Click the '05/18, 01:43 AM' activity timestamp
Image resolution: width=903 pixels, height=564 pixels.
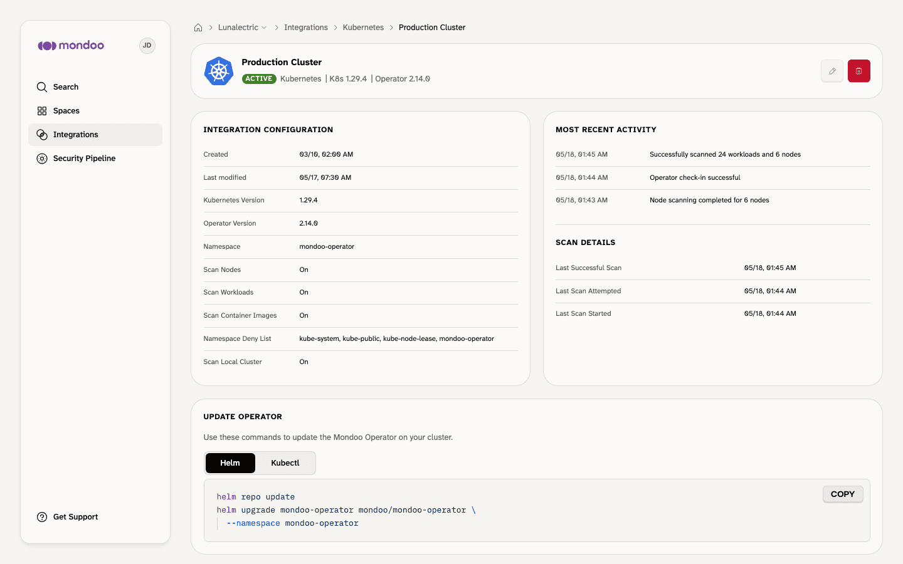(581, 201)
